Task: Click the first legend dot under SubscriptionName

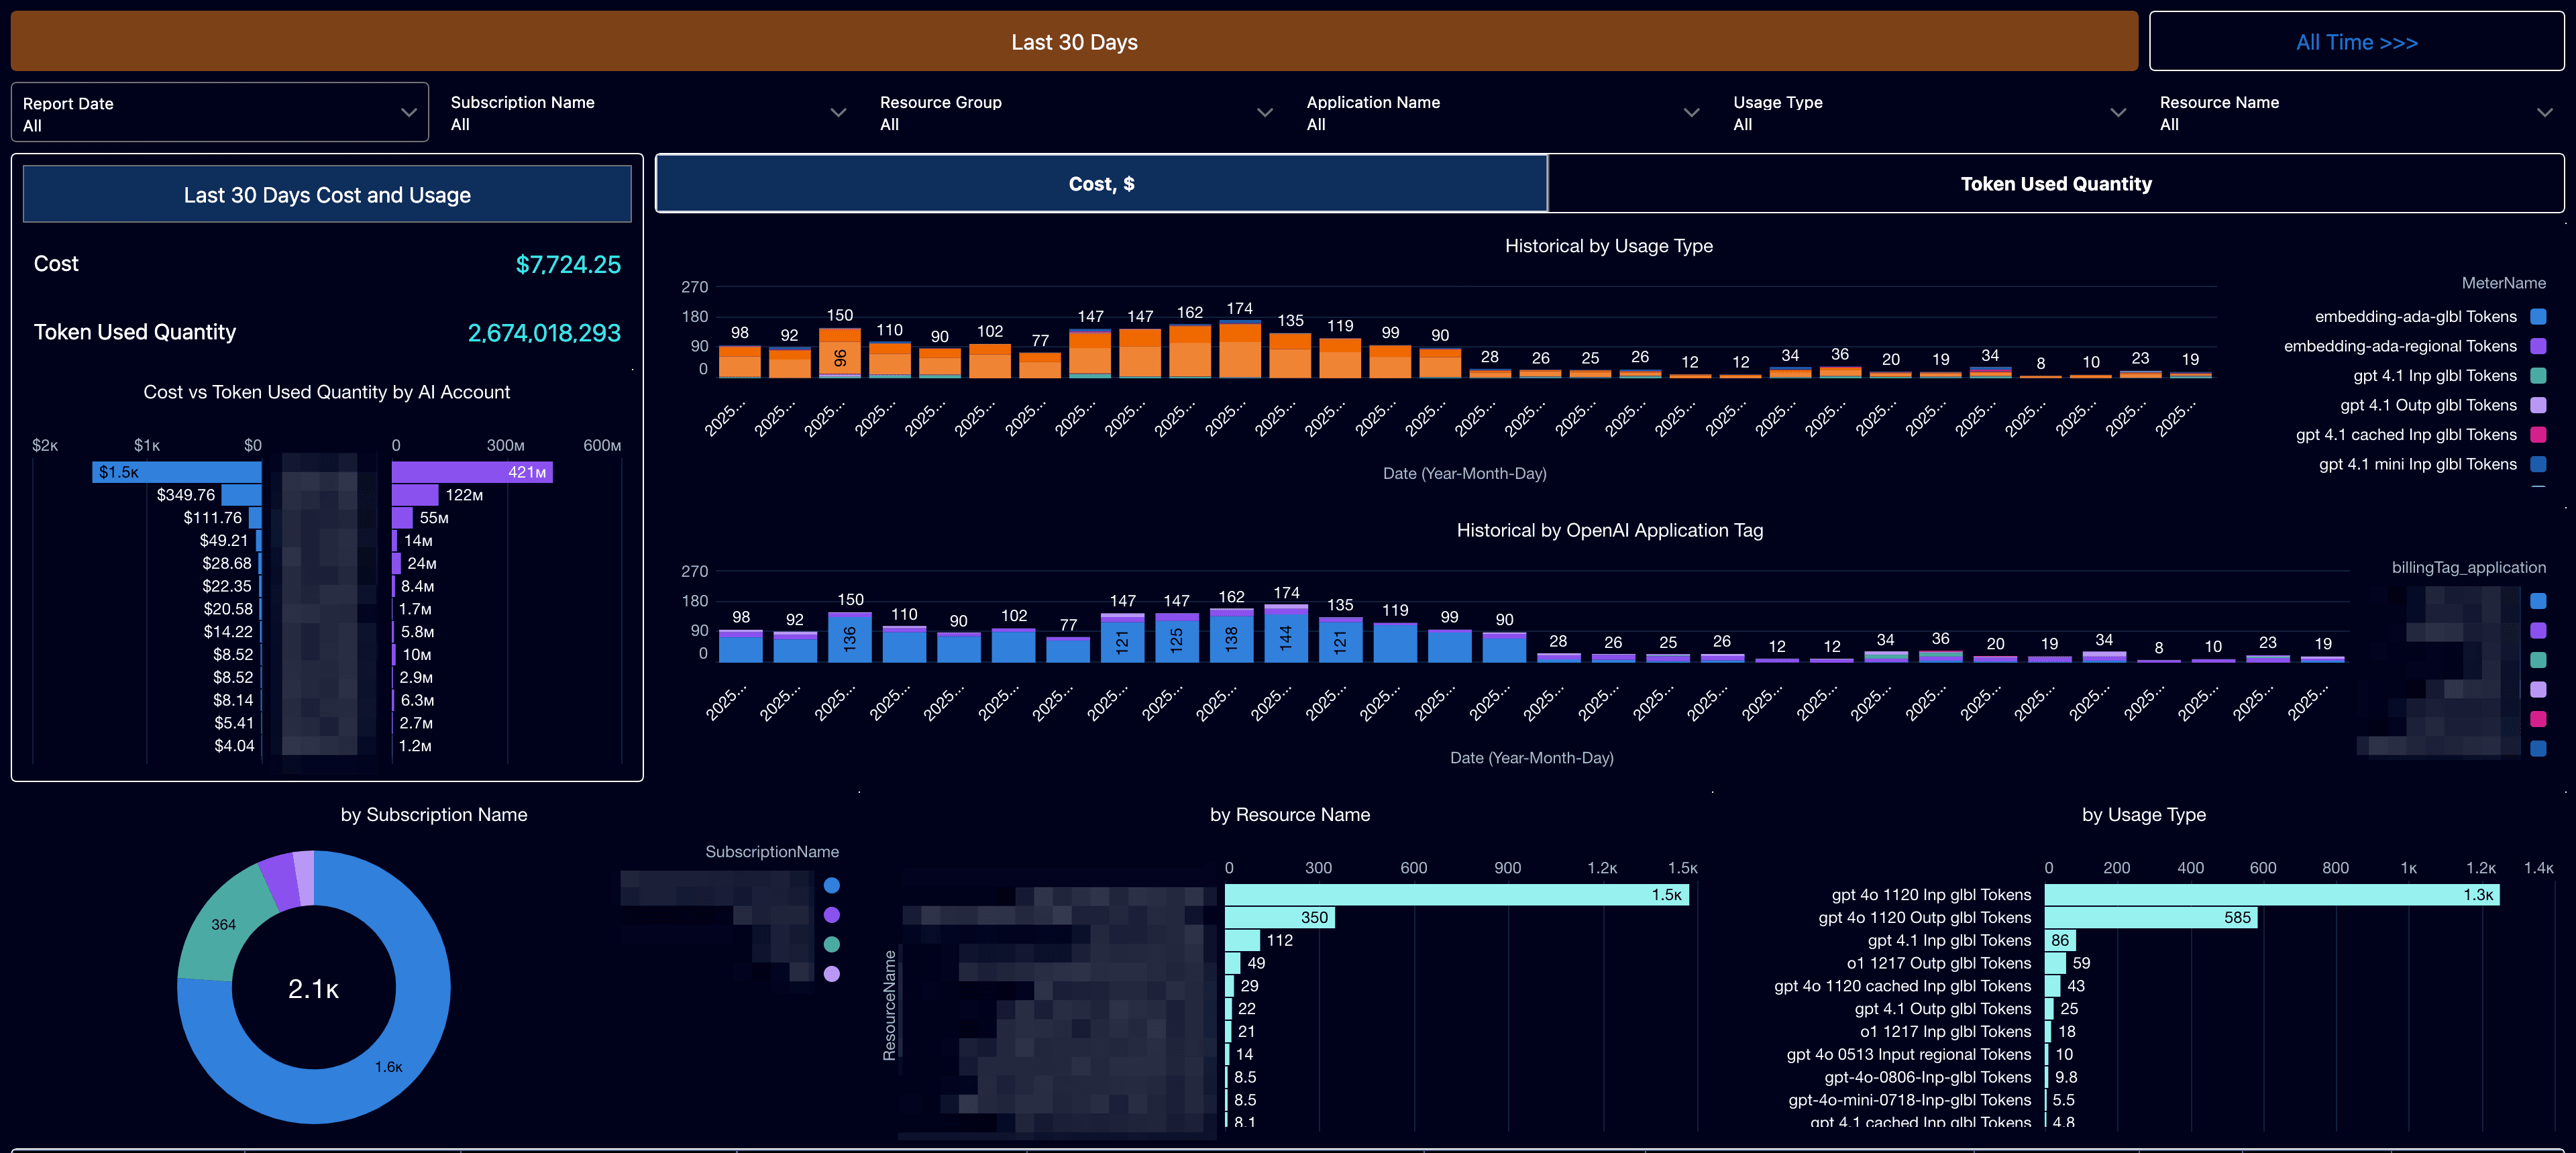Action: pos(831,884)
